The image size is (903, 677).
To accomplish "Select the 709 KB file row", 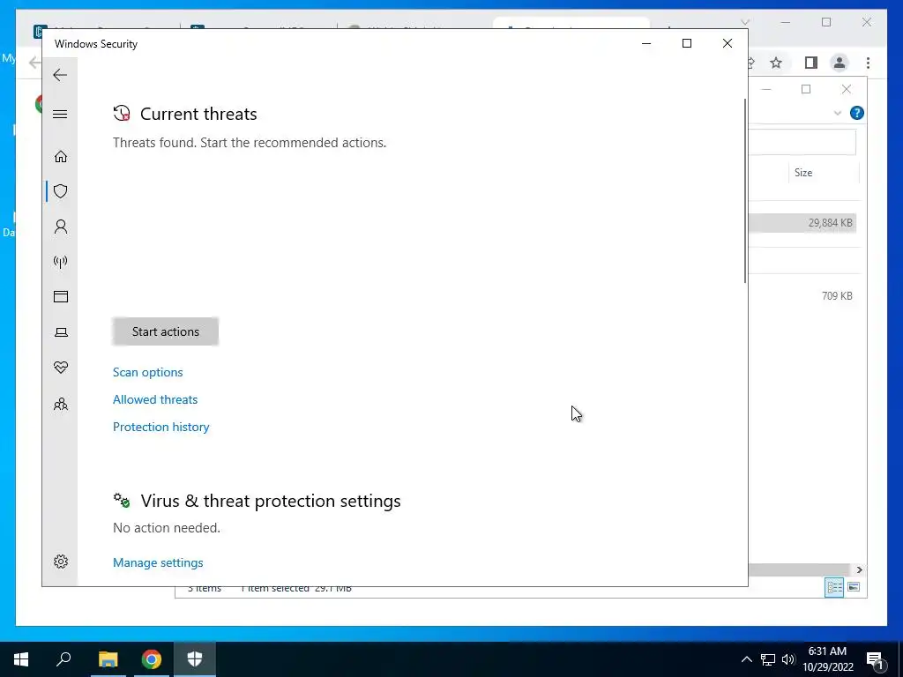I will [x=802, y=296].
